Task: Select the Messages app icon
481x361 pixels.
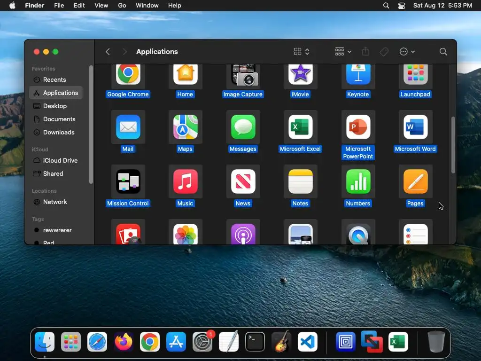Action: pyautogui.click(x=243, y=127)
